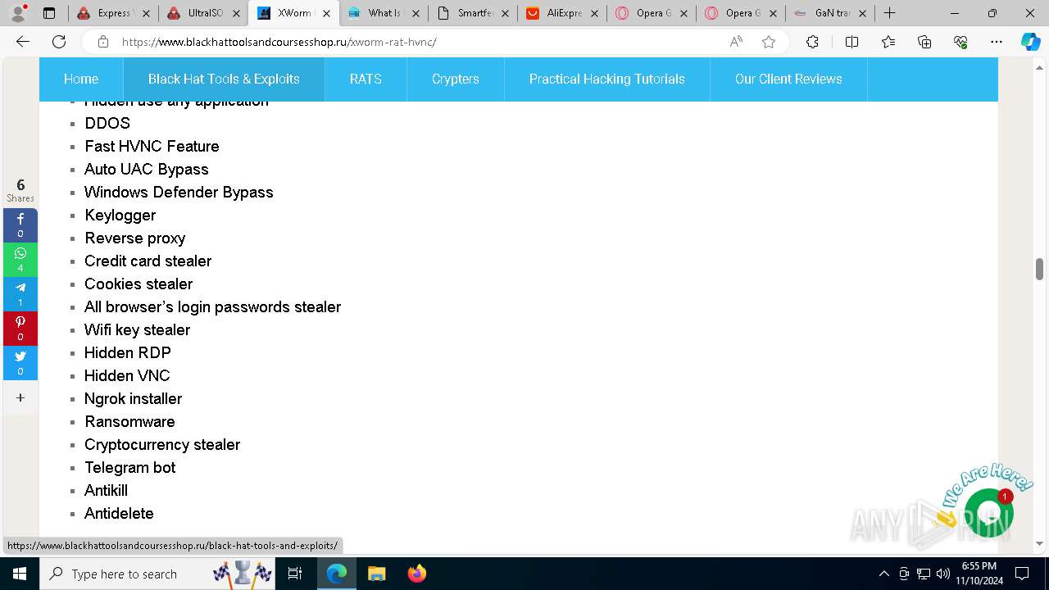Click the 'Ngrok installer' list item

point(133,398)
